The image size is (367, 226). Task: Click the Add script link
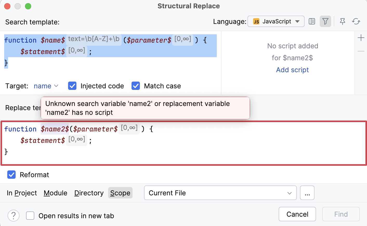pos(292,70)
